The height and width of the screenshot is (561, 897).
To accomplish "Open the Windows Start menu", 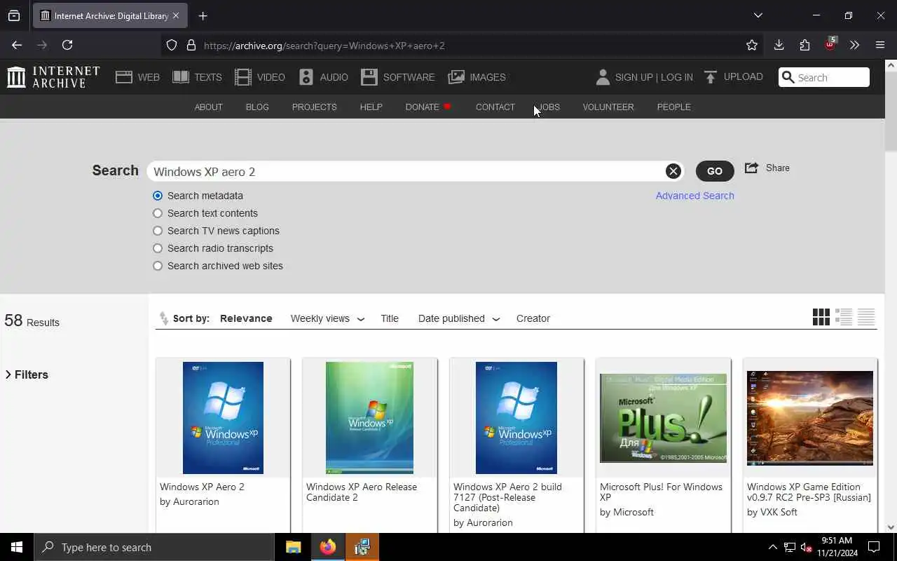I will [x=17, y=547].
